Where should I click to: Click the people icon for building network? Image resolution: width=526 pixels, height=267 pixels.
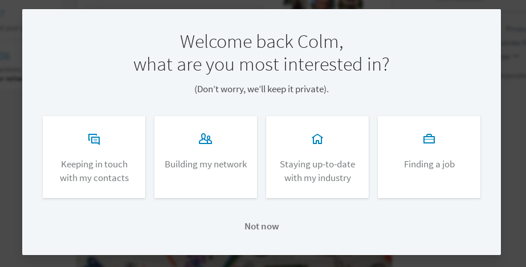[x=205, y=139]
